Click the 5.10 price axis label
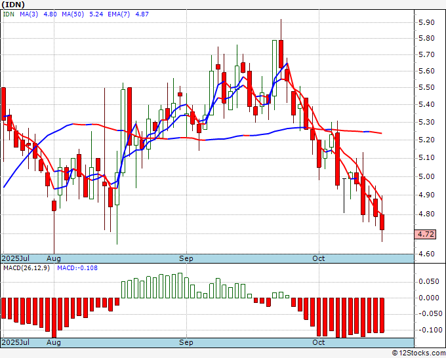446x358 pixels. click(x=427, y=157)
